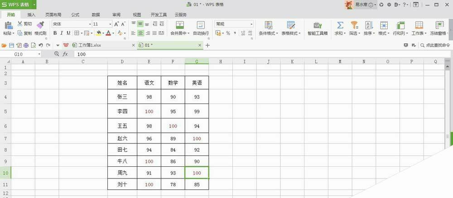The width and height of the screenshot is (453, 198).
Task: Click the fill color paint bucket
Action: coord(99,33)
